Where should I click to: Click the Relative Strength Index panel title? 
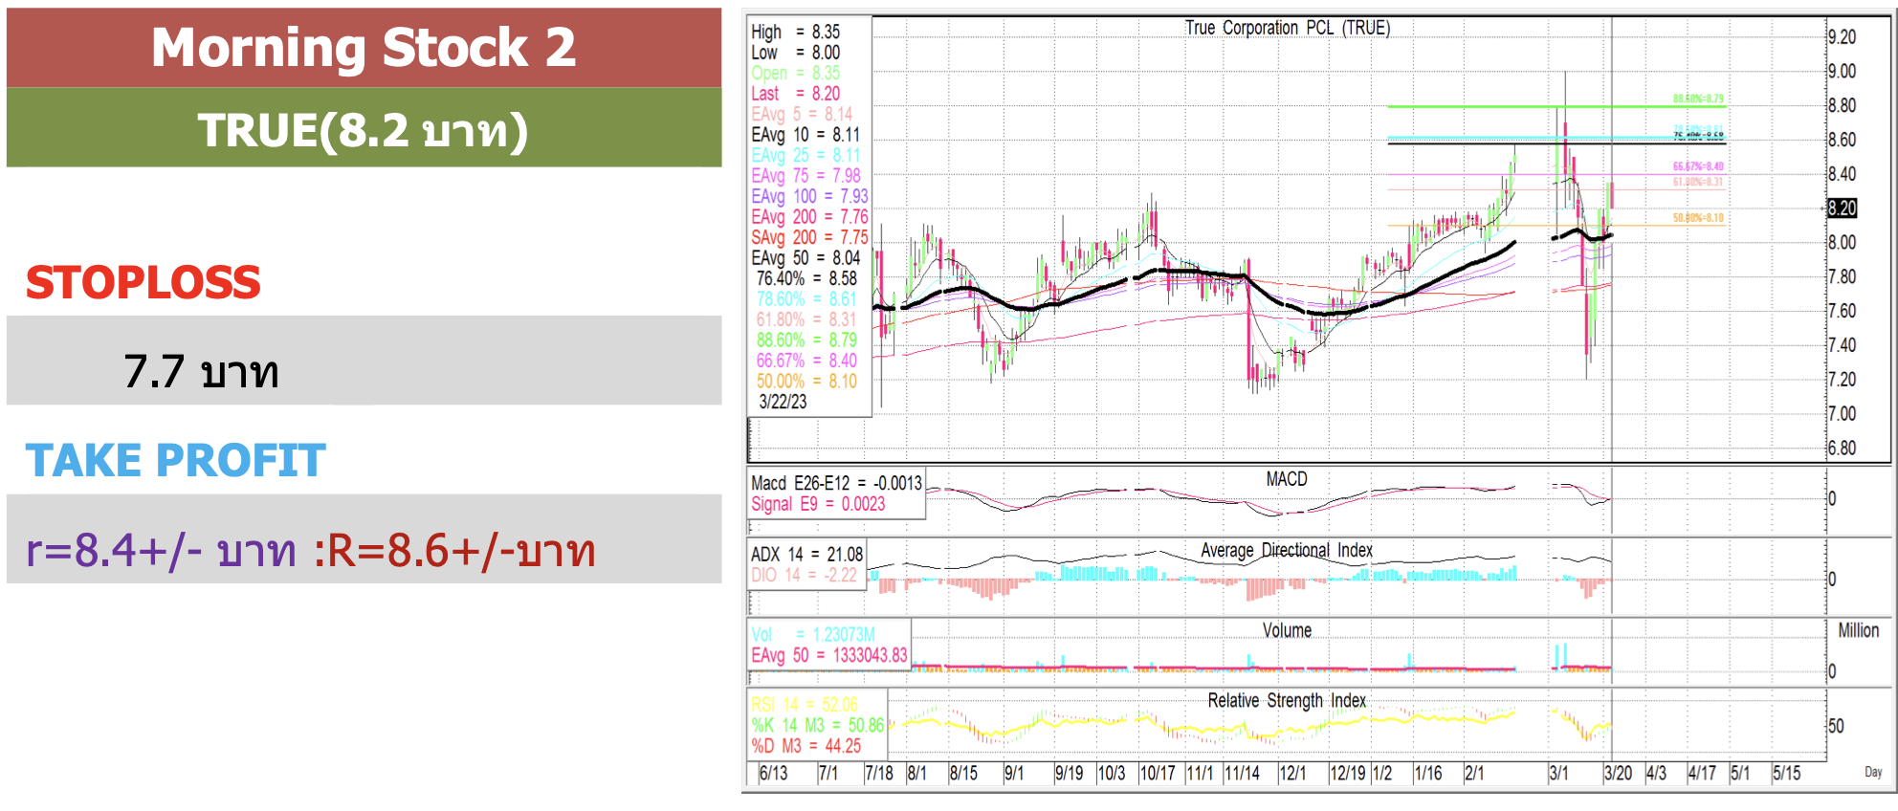coord(1287,700)
